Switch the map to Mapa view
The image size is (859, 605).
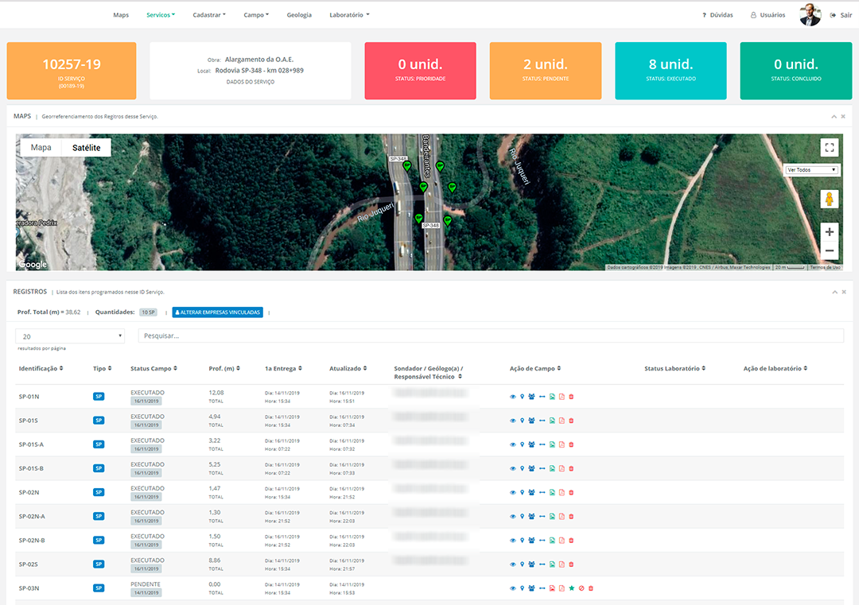41,148
